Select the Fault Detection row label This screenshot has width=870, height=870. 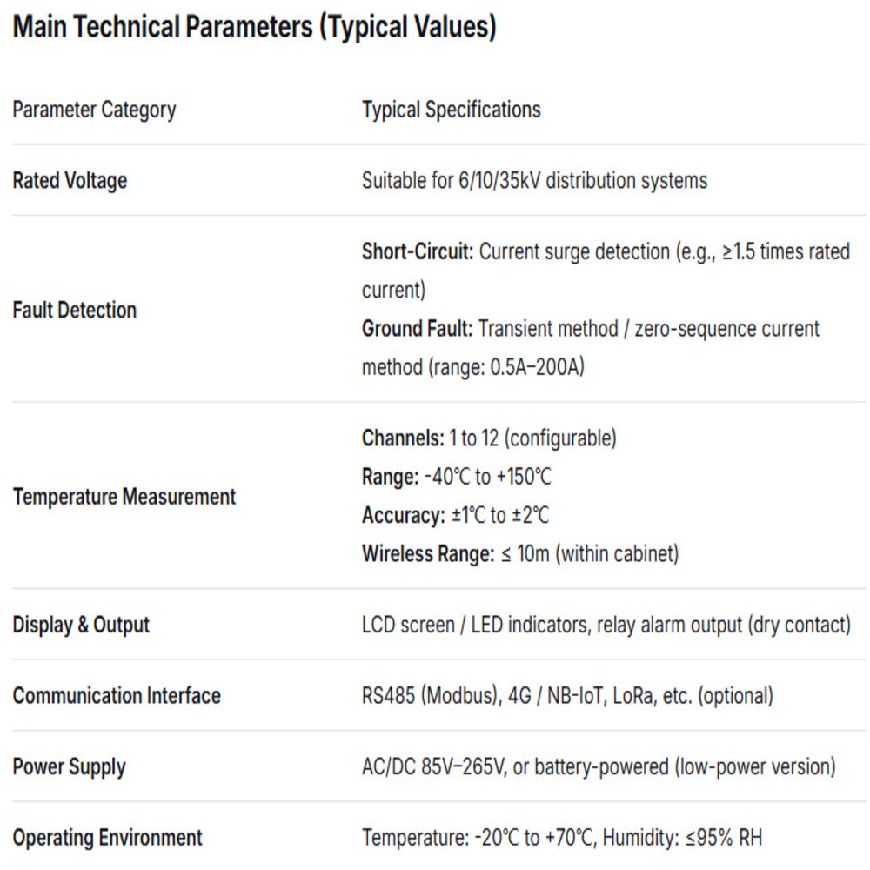pos(75,311)
